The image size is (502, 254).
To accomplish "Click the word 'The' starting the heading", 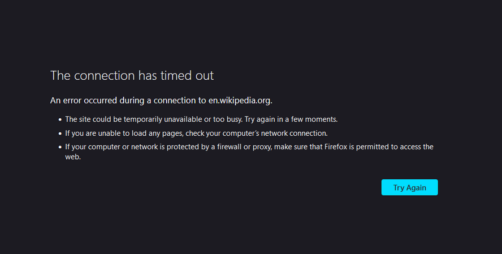I will tap(60, 76).
